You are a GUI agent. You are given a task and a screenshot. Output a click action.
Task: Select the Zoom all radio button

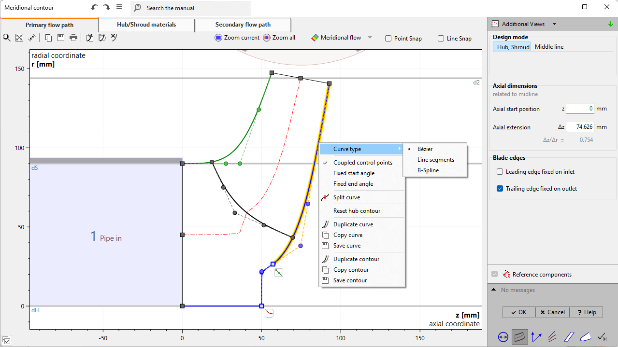point(267,38)
